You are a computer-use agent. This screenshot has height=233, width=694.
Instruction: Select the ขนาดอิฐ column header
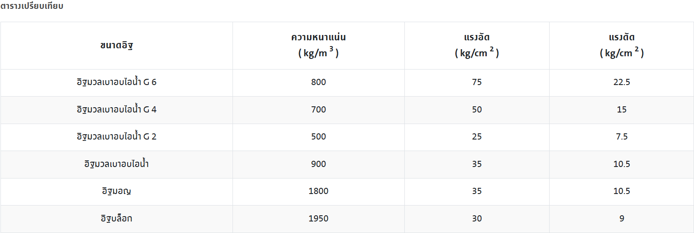[x=116, y=45]
